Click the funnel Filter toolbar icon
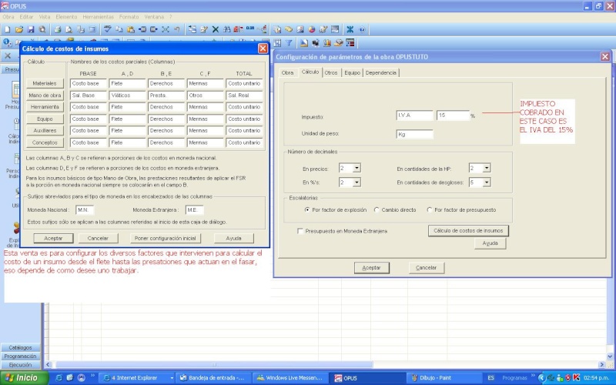Viewport: 616px width, 385px height. pos(289,43)
